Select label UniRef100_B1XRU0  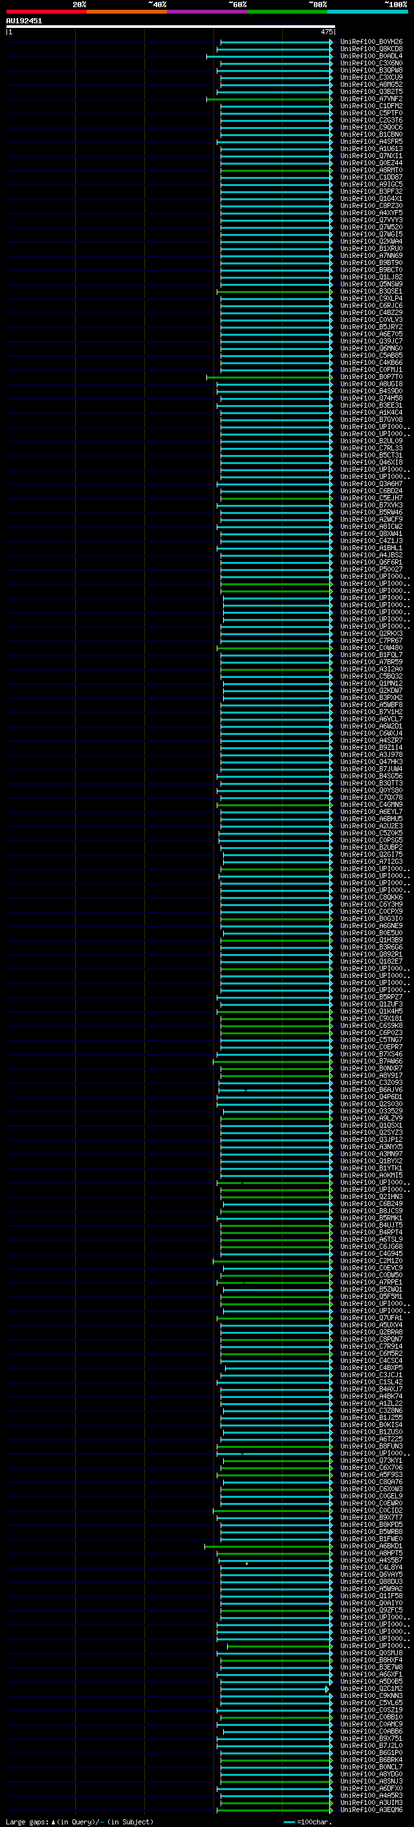pos(371,249)
